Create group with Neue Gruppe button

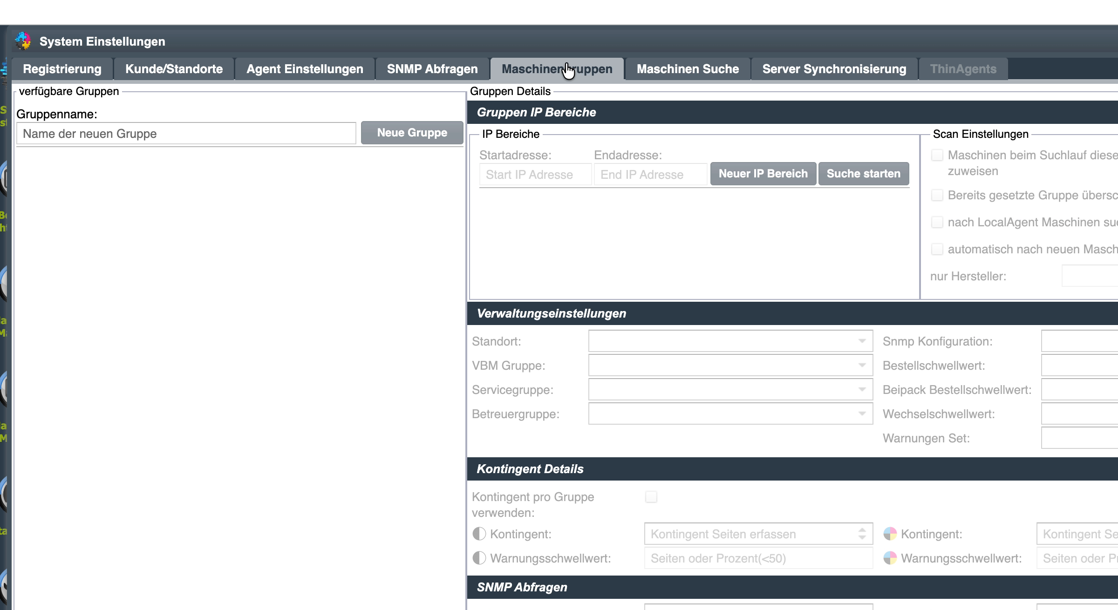tap(412, 133)
